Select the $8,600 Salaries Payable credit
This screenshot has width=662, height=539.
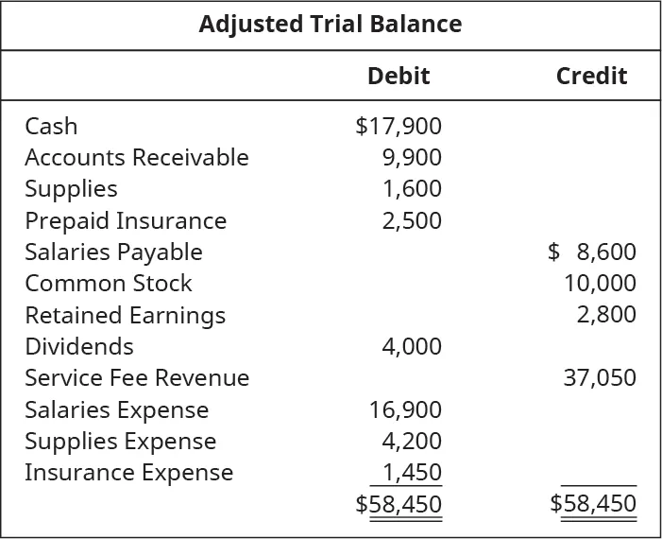pyautogui.click(x=592, y=252)
